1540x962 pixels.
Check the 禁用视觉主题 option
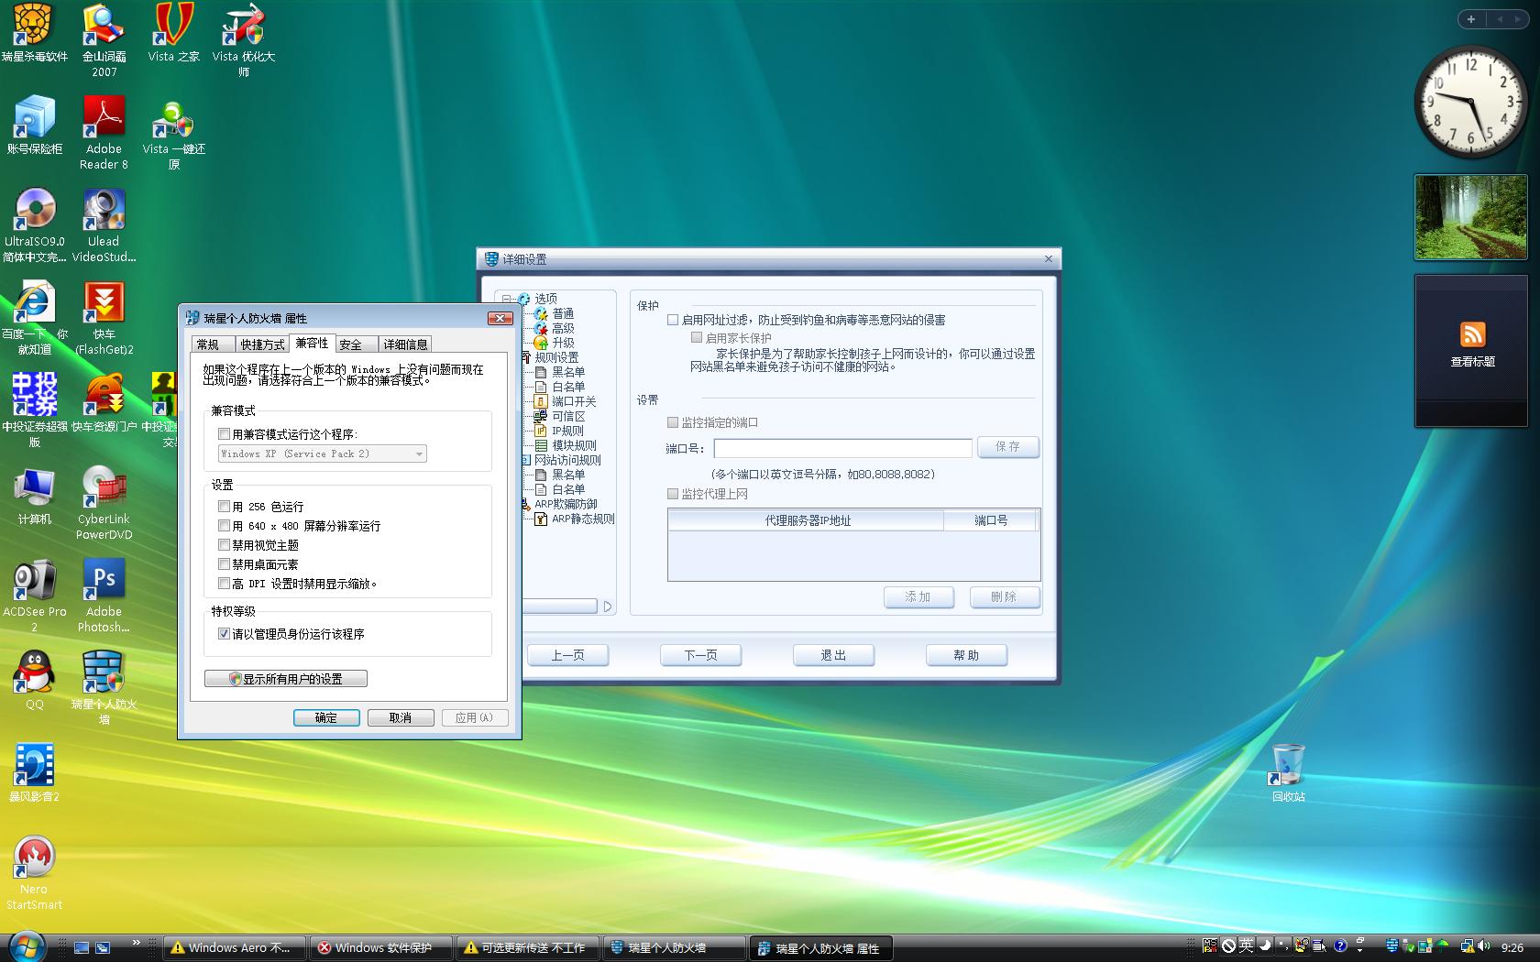point(224,545)
